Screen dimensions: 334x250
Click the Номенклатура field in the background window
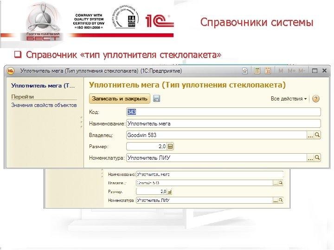pyautogui.click(x=204, y=200)
